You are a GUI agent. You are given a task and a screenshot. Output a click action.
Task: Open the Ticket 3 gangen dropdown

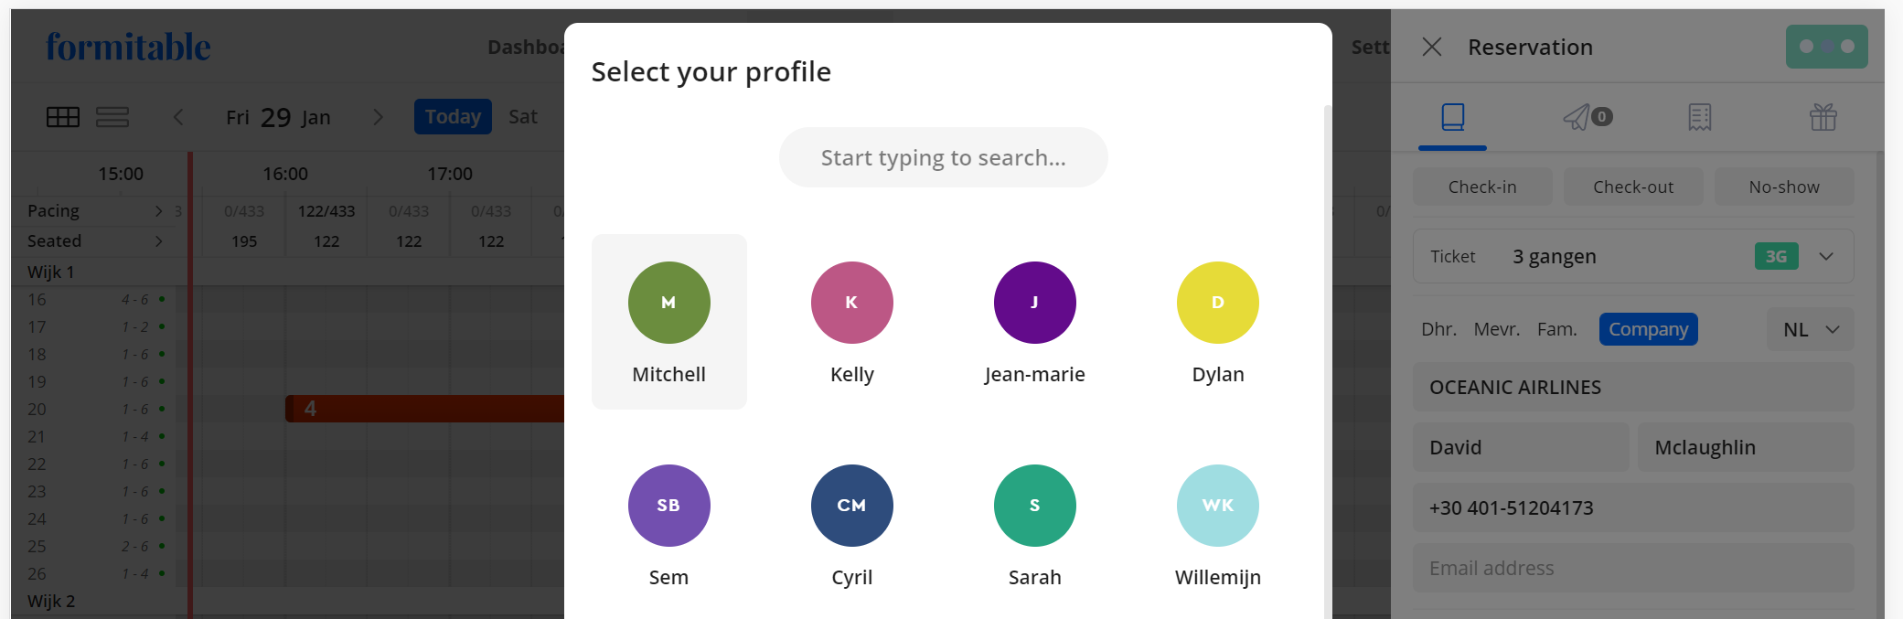(1826, 256)
